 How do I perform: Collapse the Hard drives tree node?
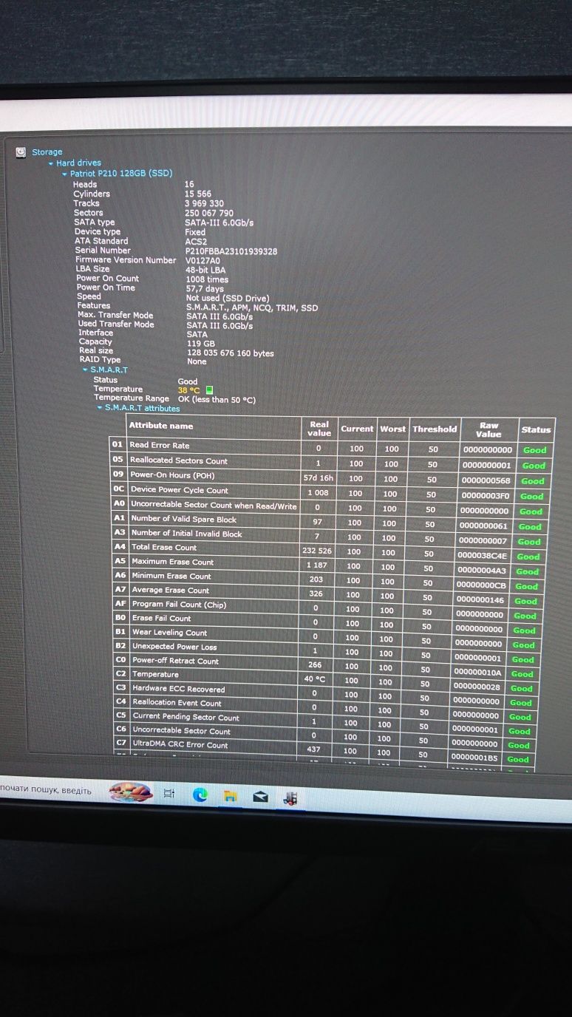(x=51, y=163)
